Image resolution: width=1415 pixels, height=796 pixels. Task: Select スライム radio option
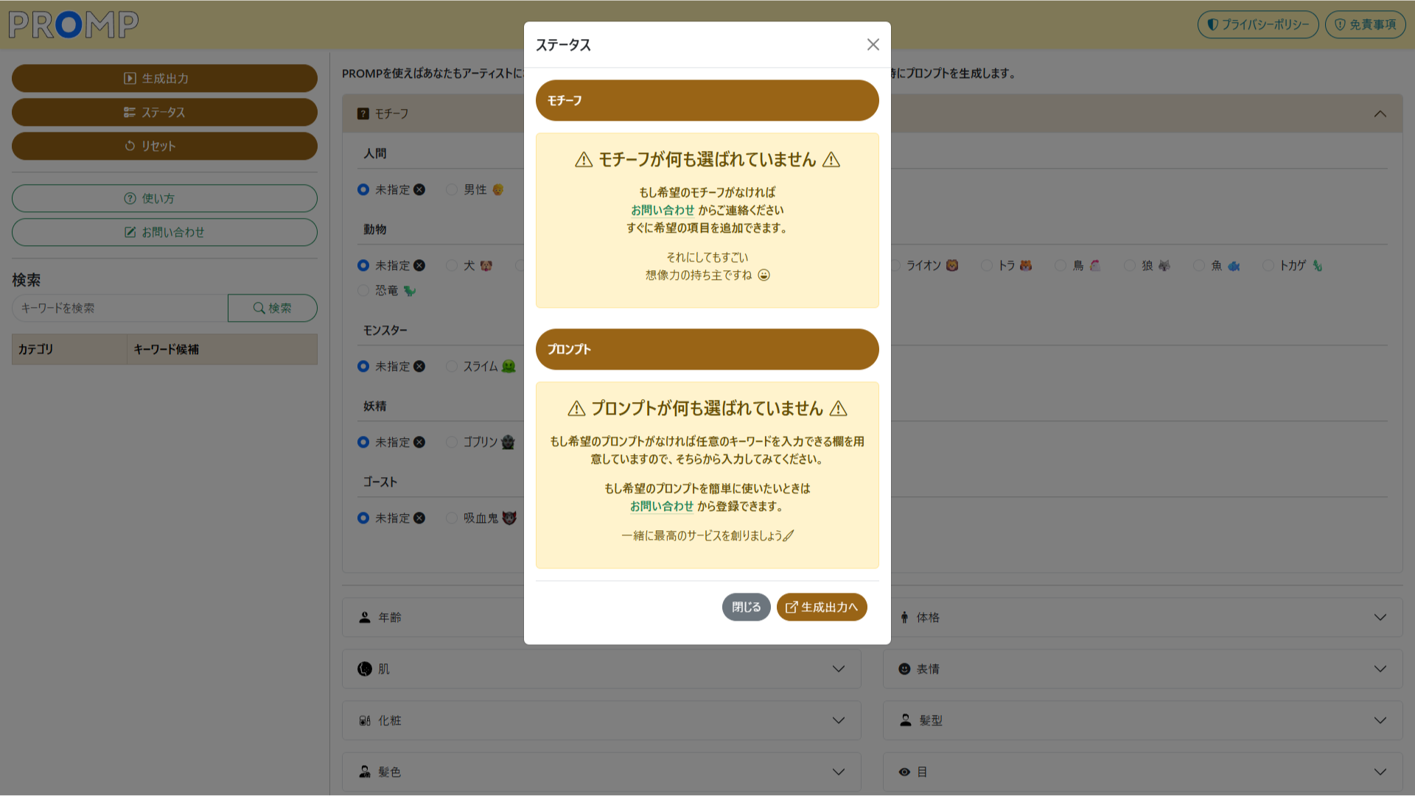[452, 367]
